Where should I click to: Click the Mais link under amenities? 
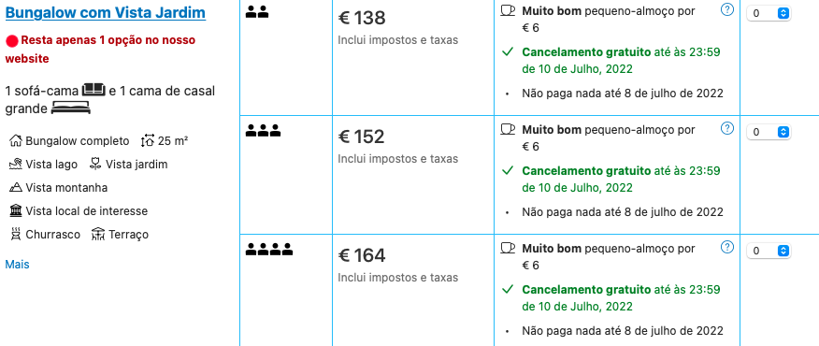click(17, 265)
